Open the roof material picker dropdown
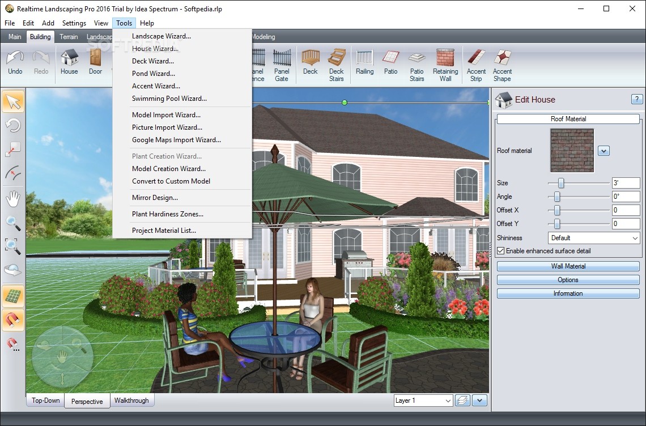 click(603, 151)
